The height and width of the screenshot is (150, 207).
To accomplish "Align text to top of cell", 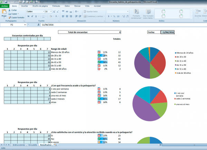I will point(63,11).
